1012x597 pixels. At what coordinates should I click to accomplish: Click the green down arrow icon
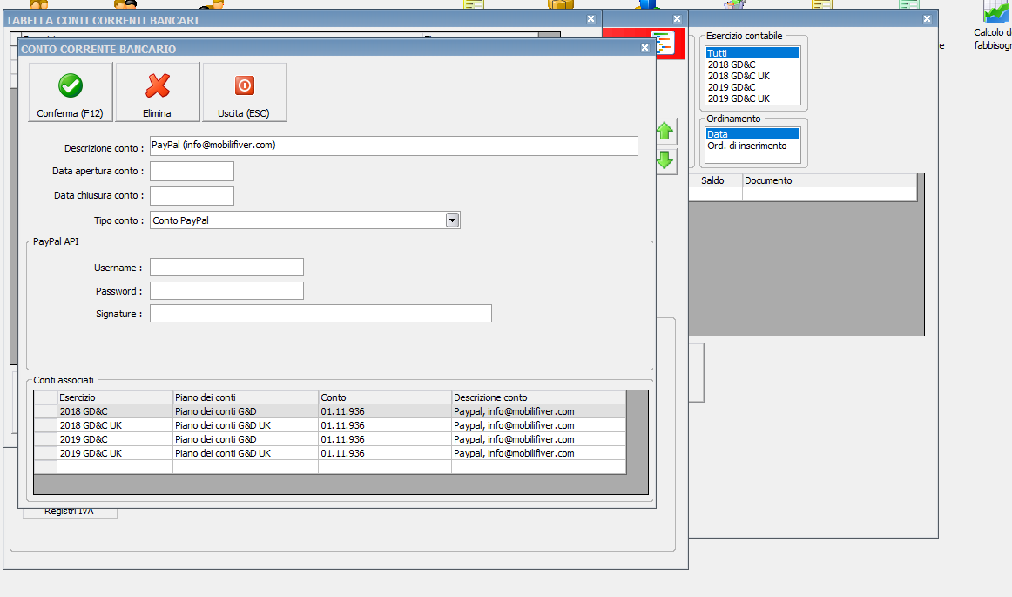[x=665, y=159]
